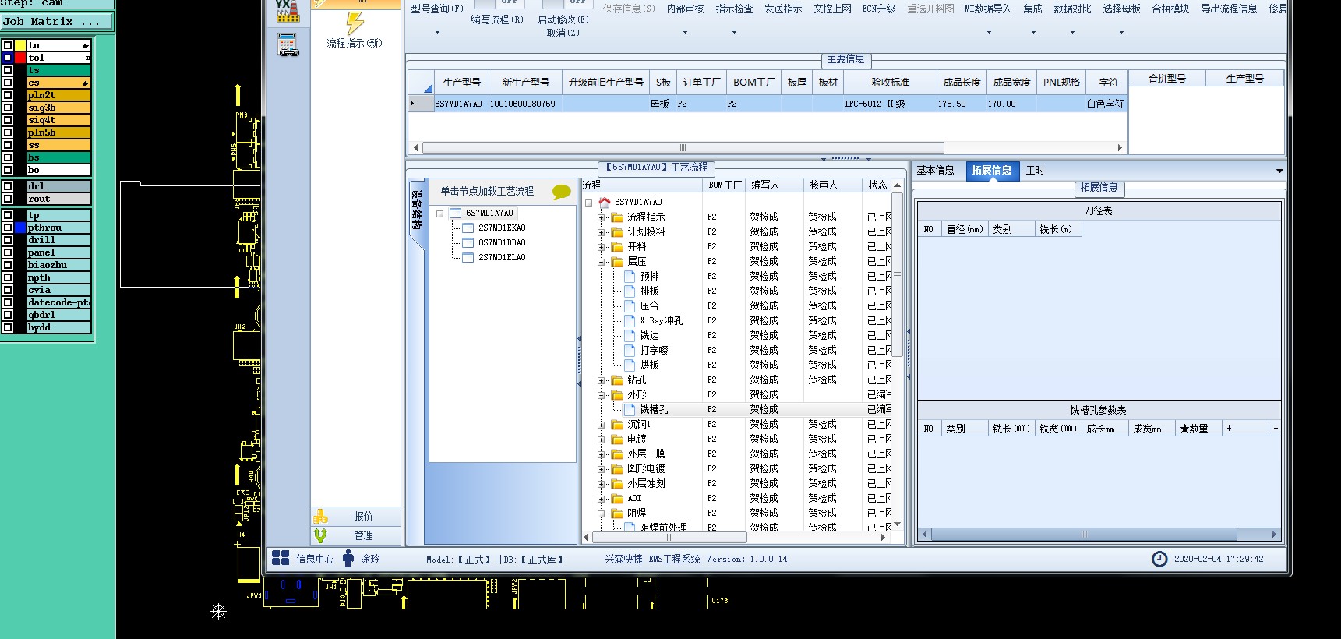Click the red color swatch of layer to1
The image size is (1341, 639).
20,58
